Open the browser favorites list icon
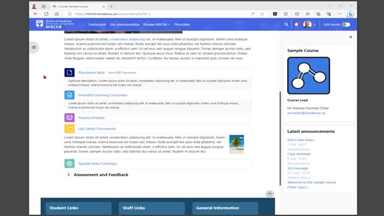The image size is (384, 216). pyautogui.click(x=308, y=14)
